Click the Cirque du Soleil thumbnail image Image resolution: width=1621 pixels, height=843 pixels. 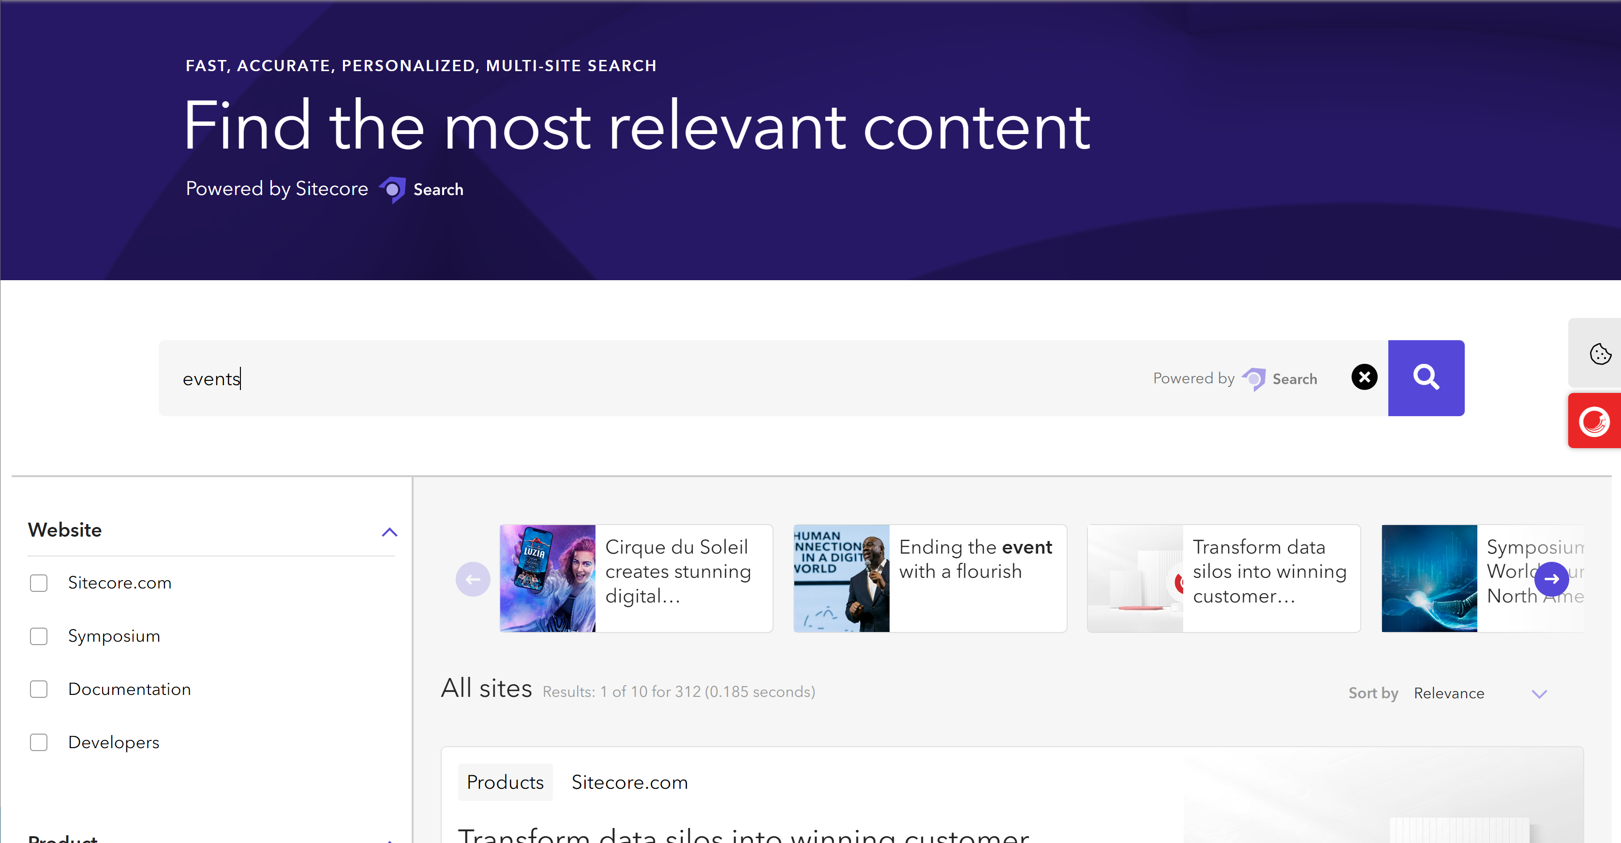pyautogui.click(x=548, y=579)
